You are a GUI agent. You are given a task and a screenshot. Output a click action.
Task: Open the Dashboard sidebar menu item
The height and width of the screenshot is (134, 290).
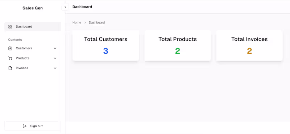(33, 27)
